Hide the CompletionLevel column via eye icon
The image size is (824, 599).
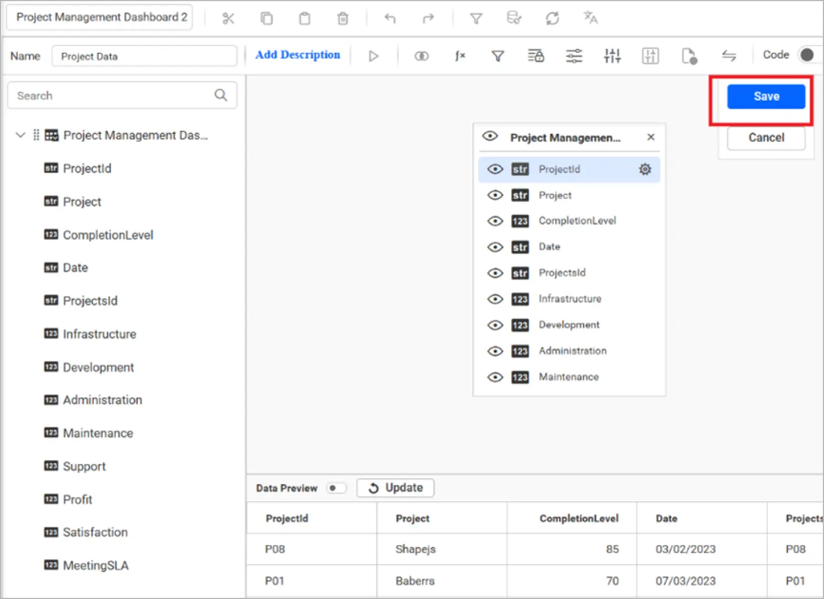coord(495,221)
